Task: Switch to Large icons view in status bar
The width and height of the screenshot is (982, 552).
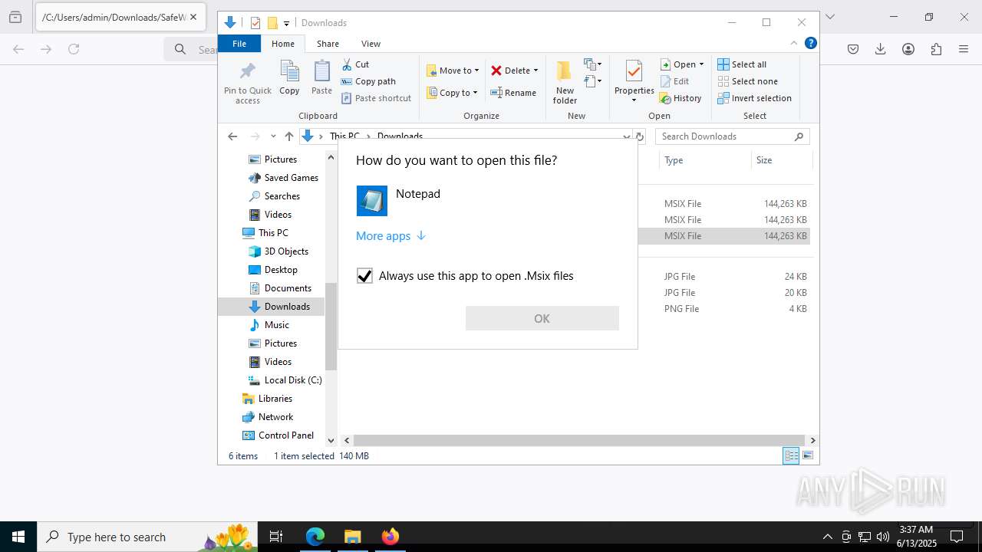Action: tap(807, 456)
